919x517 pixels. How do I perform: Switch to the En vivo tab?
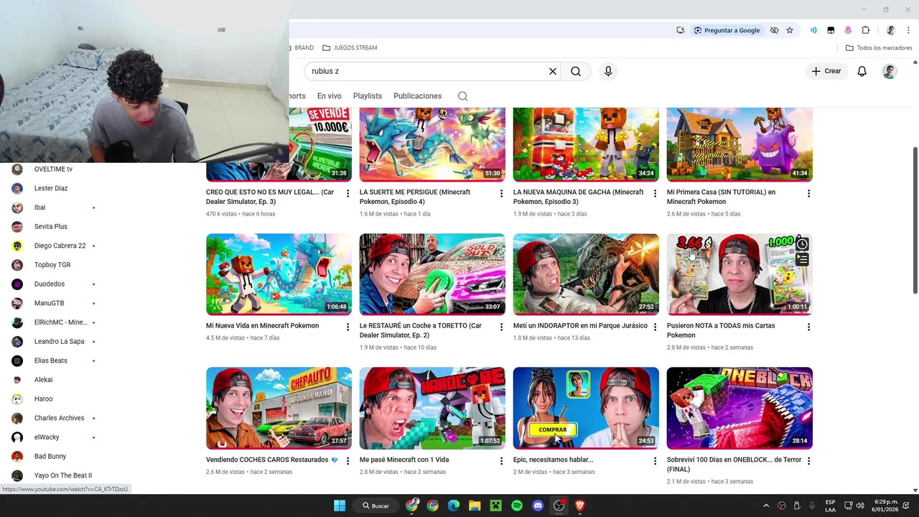[330, 96]
